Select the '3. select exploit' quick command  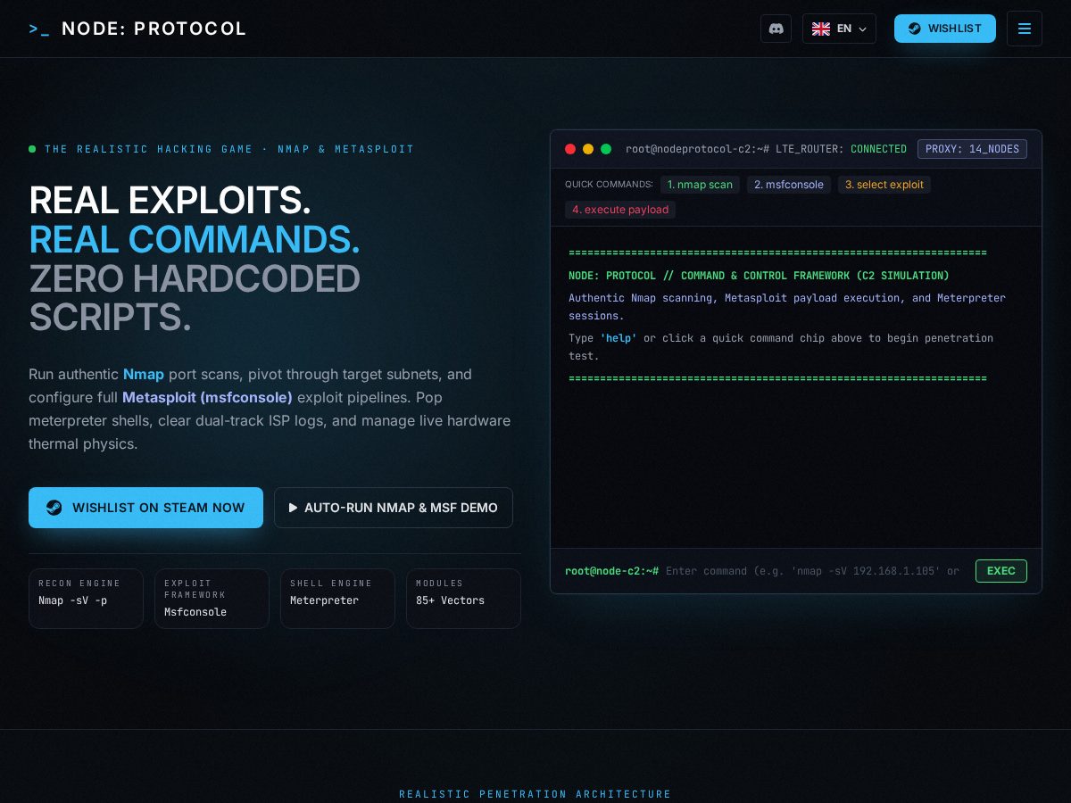tap(884, 185)
